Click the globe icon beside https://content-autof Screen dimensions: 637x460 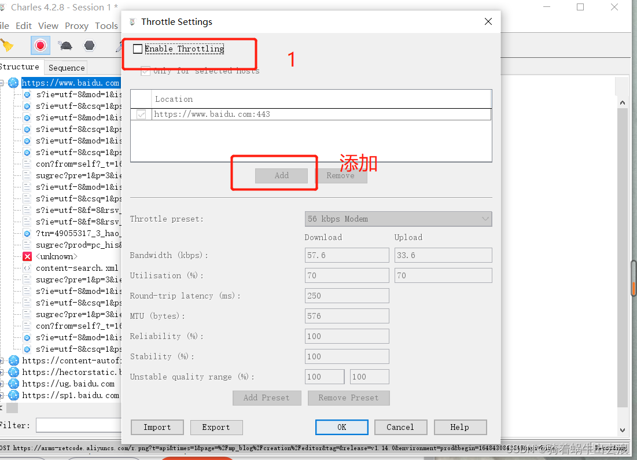pos(14,360)
